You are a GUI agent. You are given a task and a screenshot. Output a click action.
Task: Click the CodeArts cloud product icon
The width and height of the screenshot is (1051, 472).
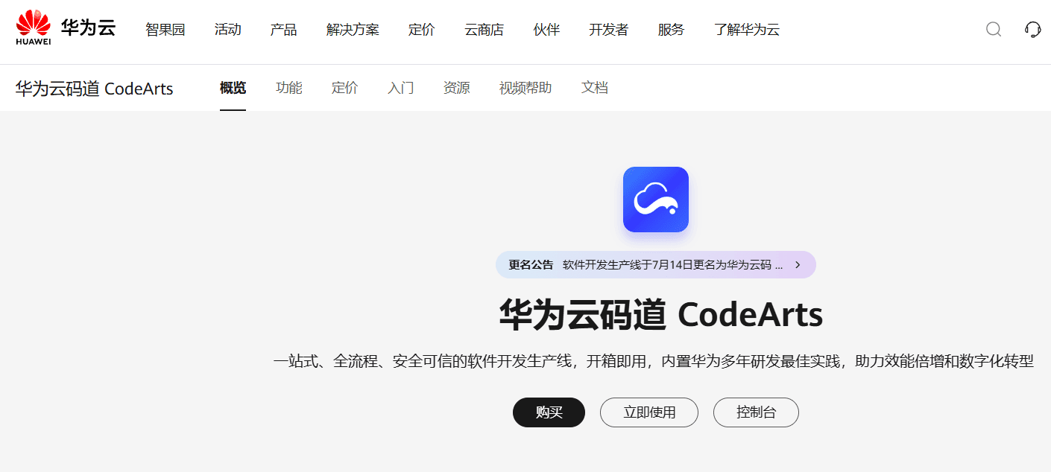(656, 200)
